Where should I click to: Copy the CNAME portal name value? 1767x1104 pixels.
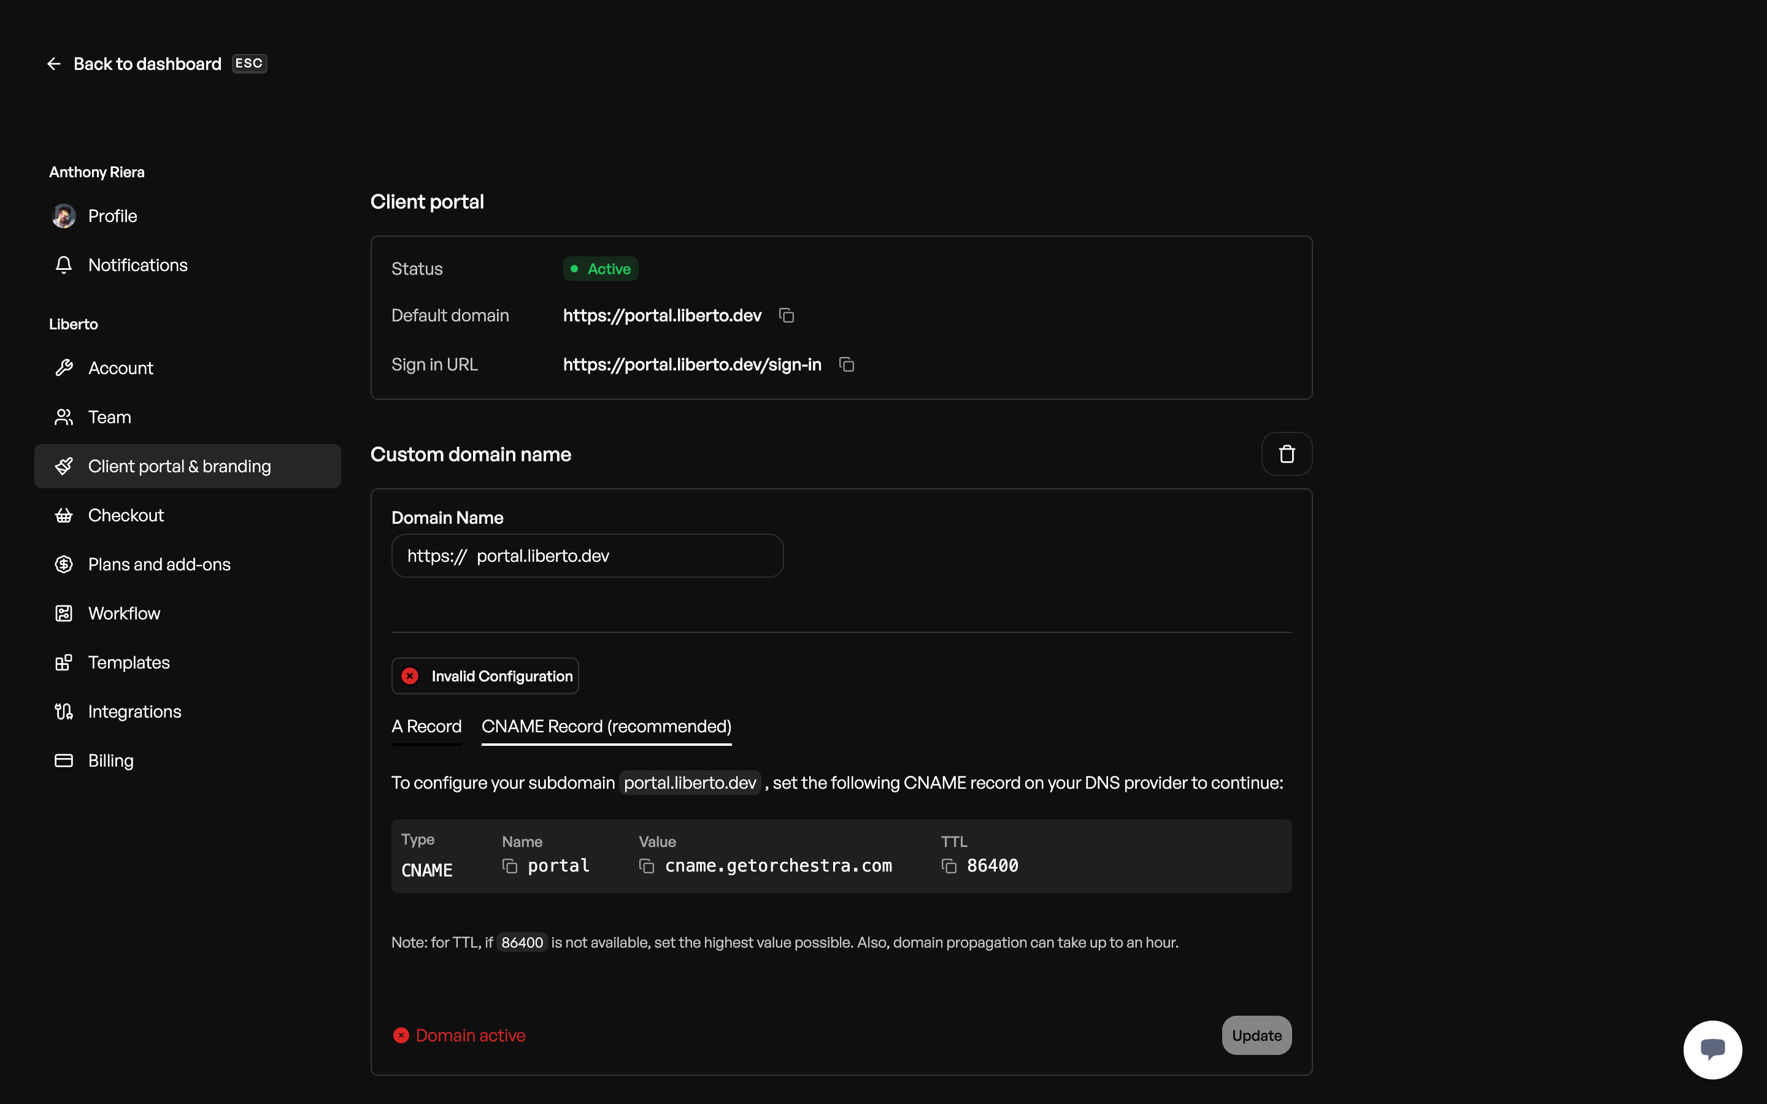point(510,866)
